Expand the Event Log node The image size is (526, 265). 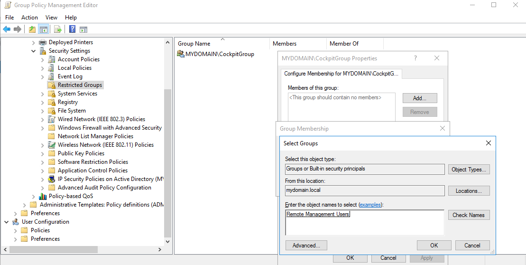[x=42, y=76]
